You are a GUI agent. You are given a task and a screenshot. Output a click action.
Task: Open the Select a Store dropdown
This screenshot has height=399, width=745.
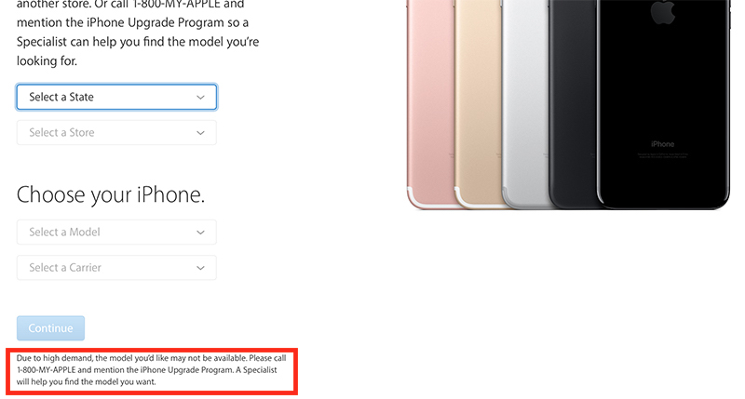pyautogui.click(x=116, y=132)
